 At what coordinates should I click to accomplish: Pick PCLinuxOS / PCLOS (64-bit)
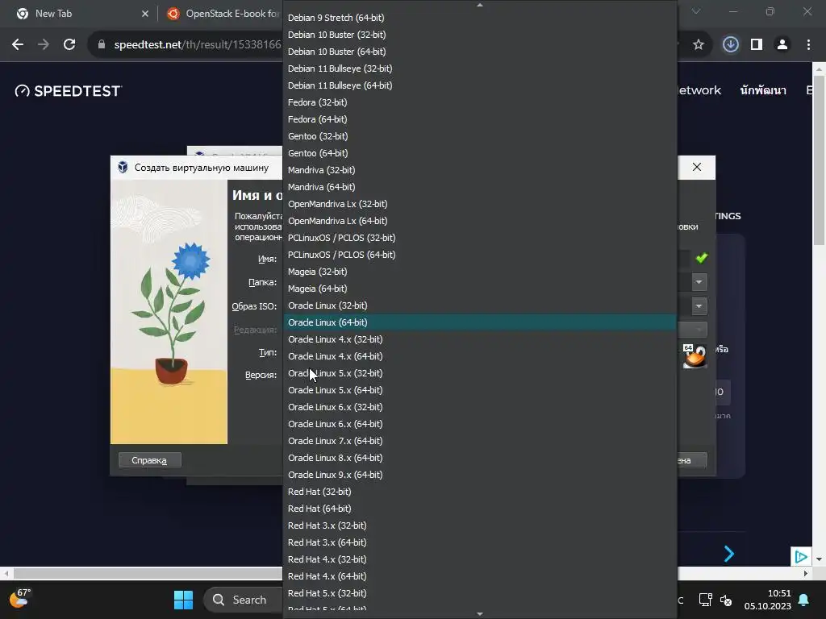click(x=480, y=254)
